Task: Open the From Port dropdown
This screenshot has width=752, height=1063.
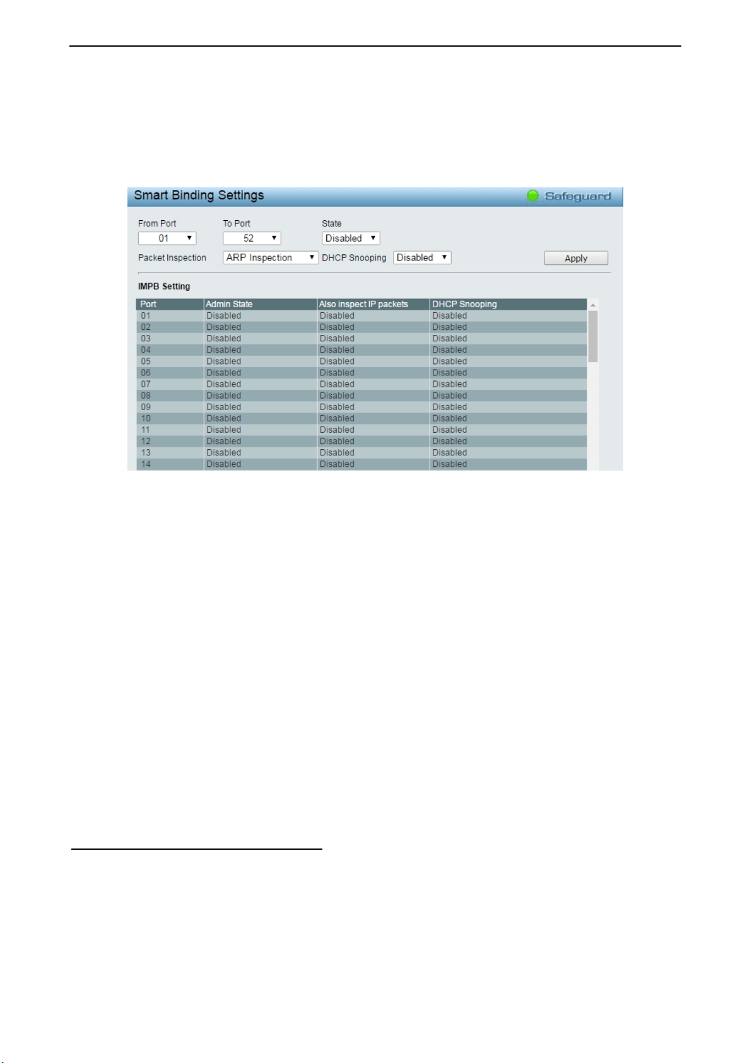Action: (x=167, y=238)
